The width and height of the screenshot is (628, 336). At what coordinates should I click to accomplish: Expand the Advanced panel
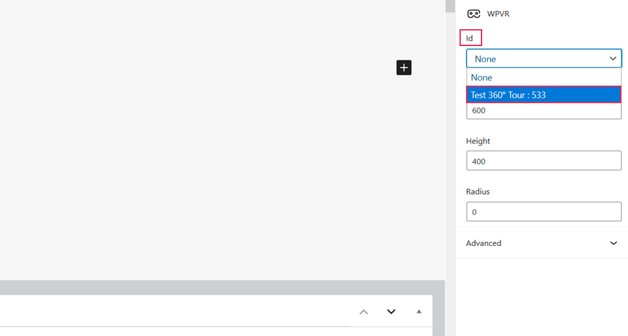[x=542, y=243]
